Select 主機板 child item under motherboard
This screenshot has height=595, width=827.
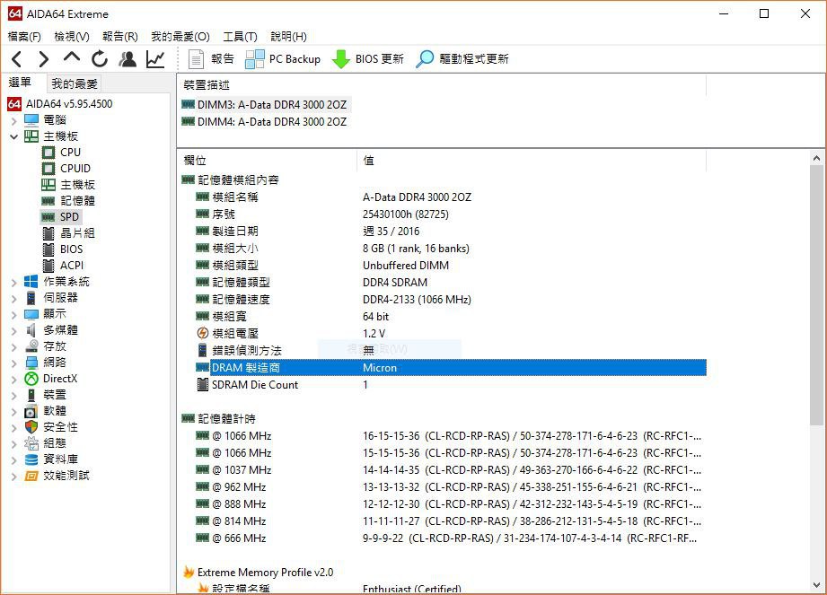pos(77,185)
